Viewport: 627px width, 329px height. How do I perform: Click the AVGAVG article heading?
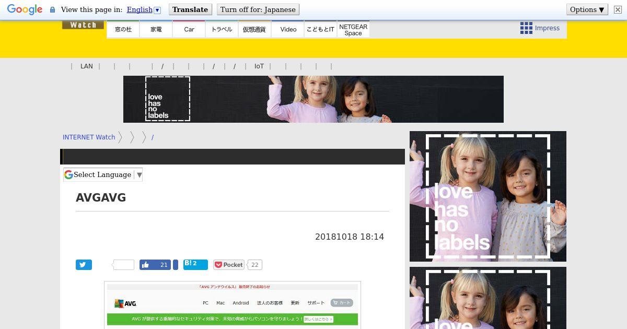pyautogui.click(x=101, y=198)
